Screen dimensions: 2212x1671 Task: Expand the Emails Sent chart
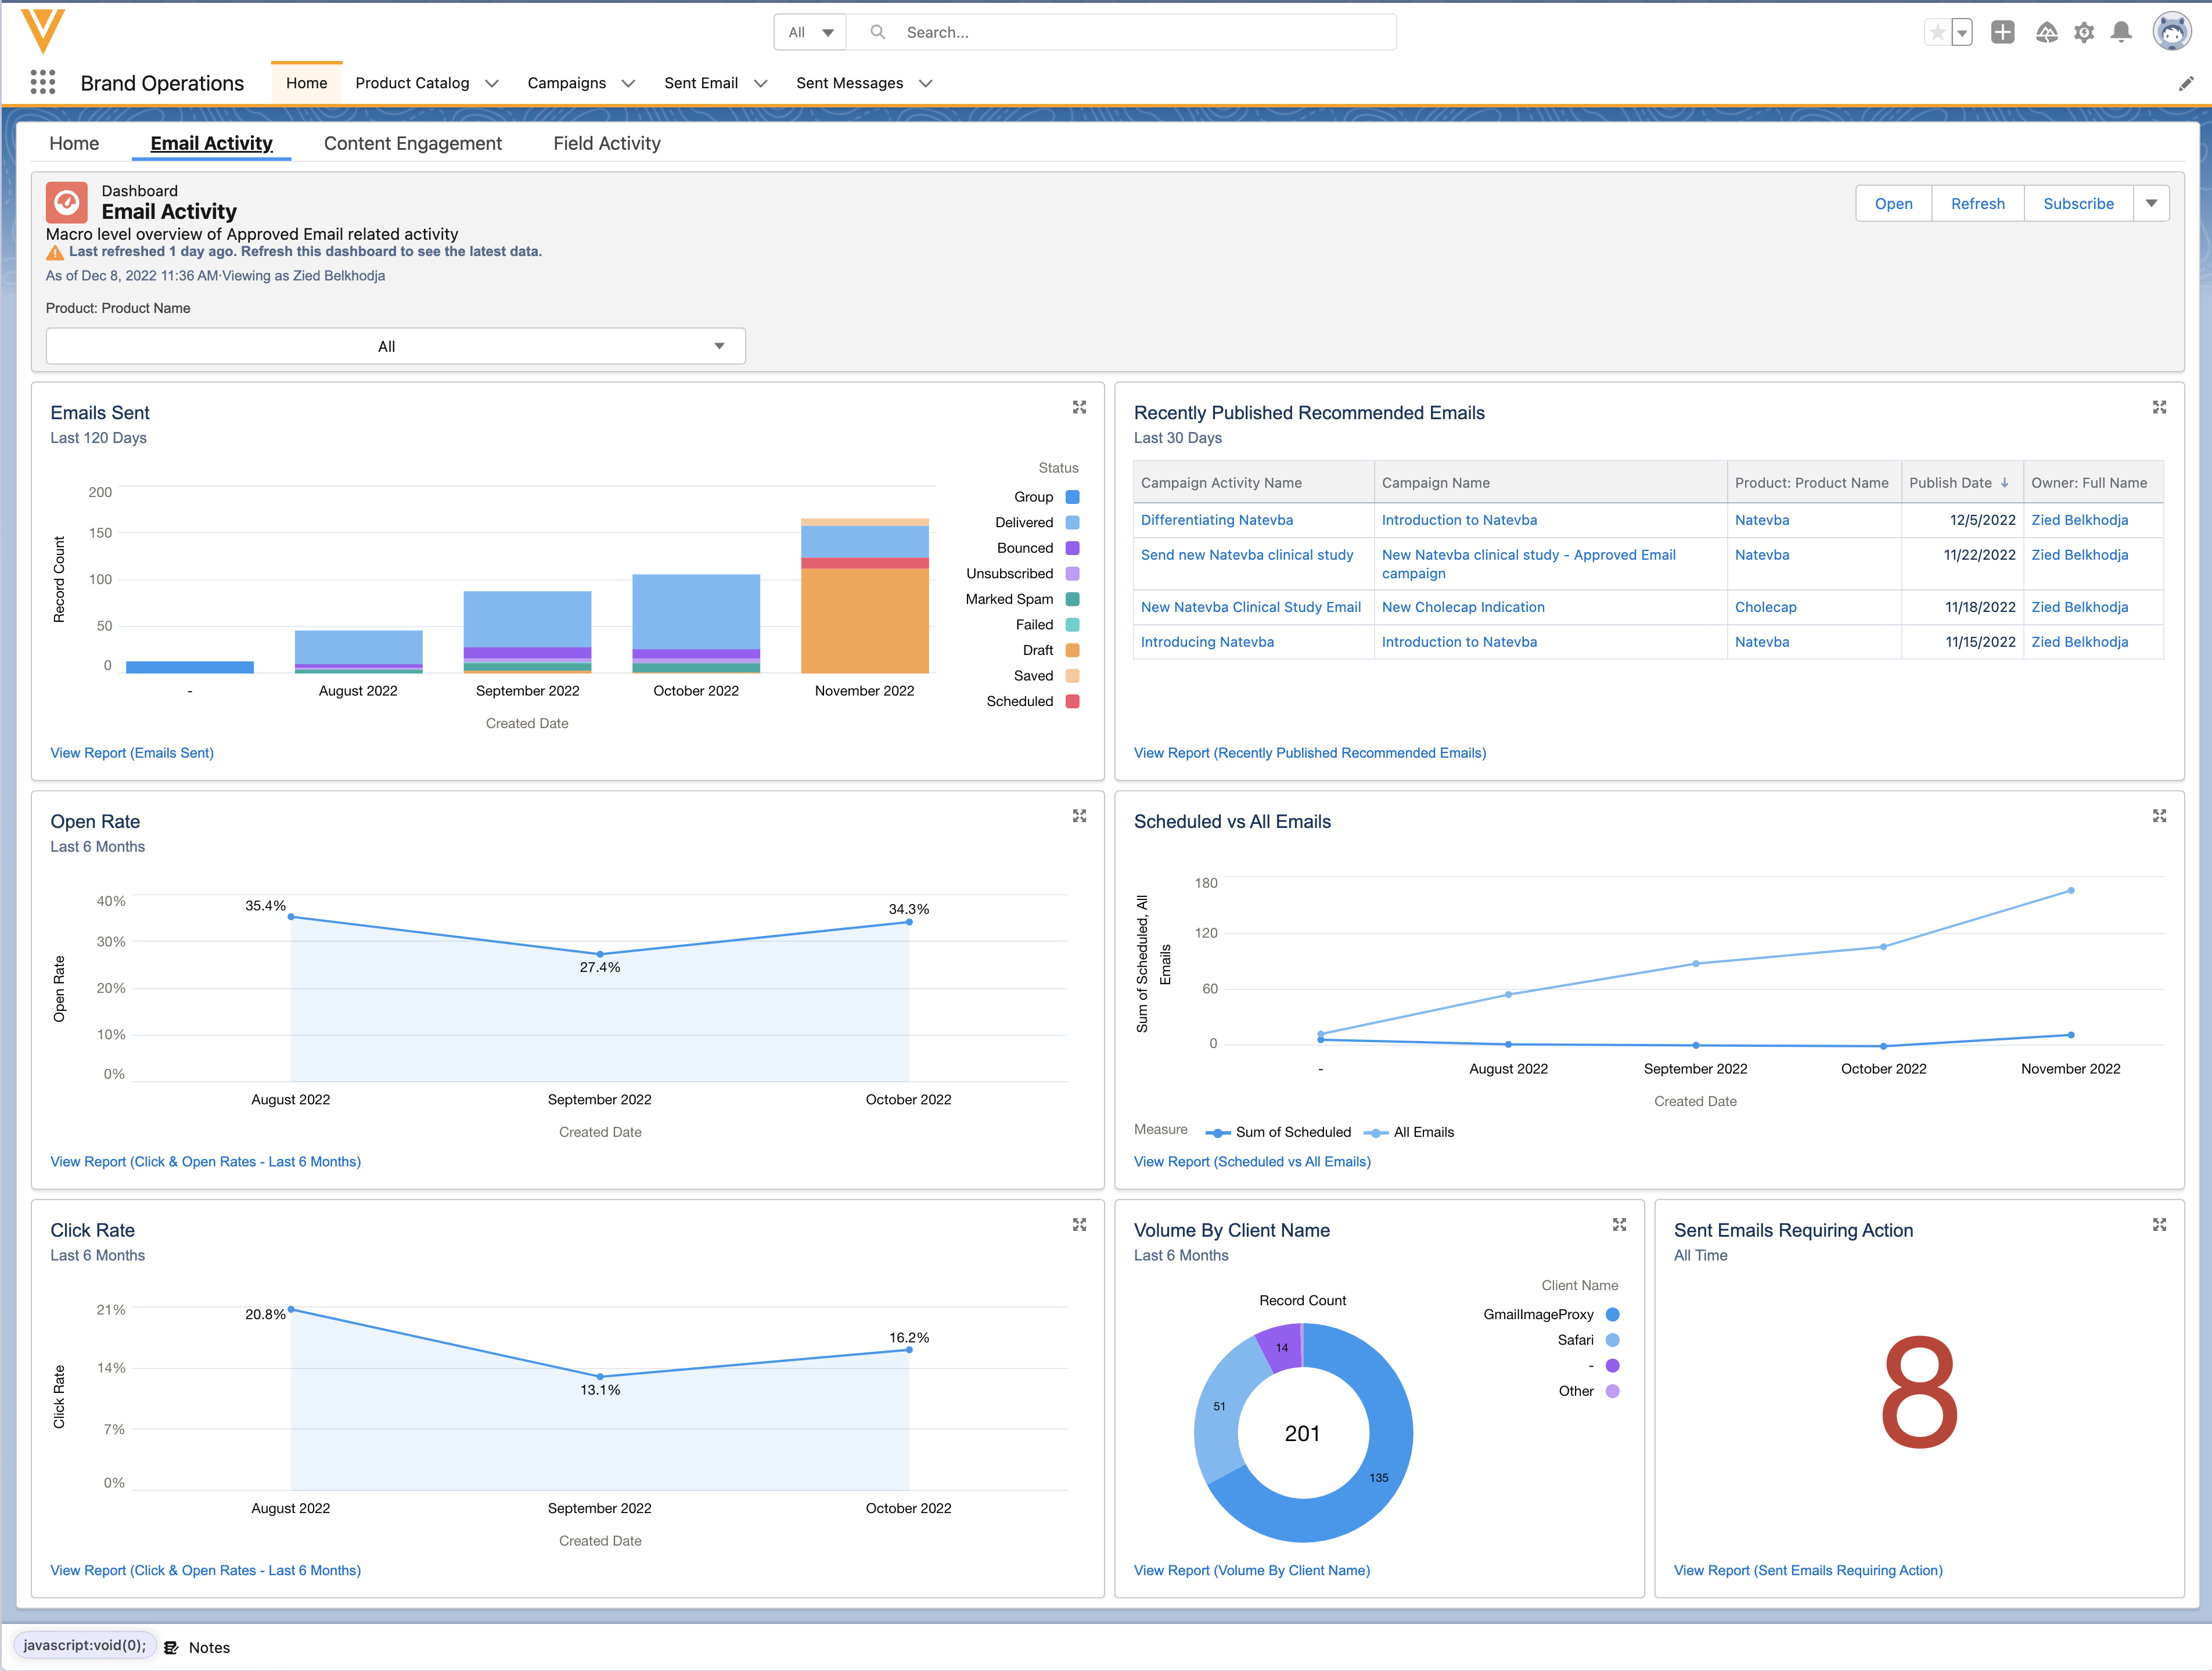coord(1079,407)
